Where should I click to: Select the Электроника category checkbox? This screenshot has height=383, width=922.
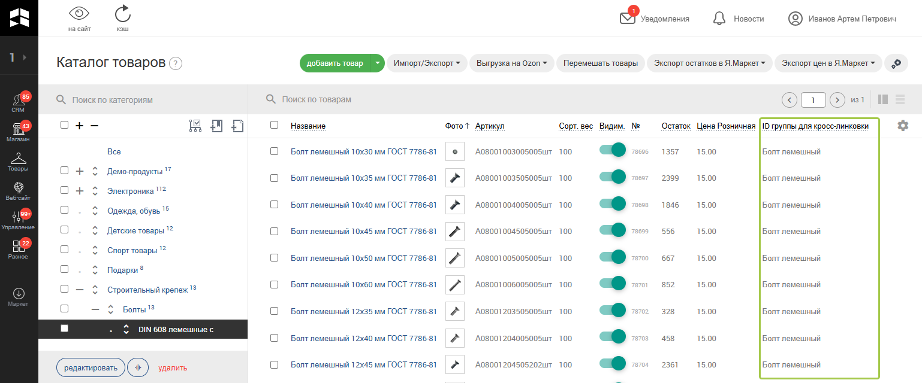64,191
